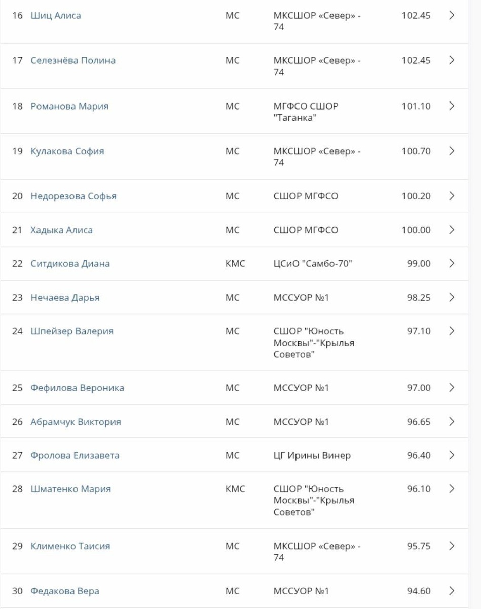The width and height of the screenshot is (481, 609).
Task: Open athlete link Хадыка Алиса
Action: [x=61, y=230]
